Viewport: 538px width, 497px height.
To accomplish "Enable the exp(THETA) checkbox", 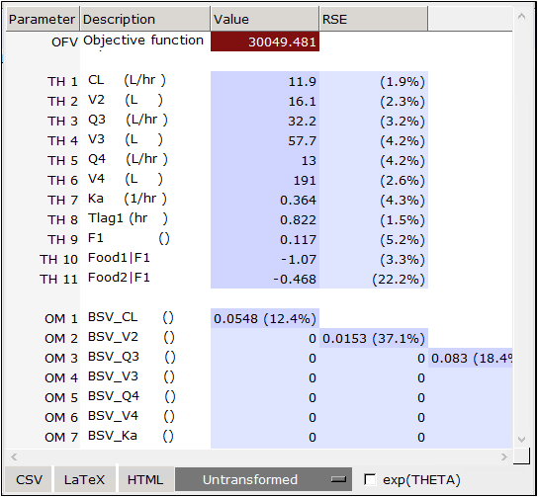I will pos(370,479).
